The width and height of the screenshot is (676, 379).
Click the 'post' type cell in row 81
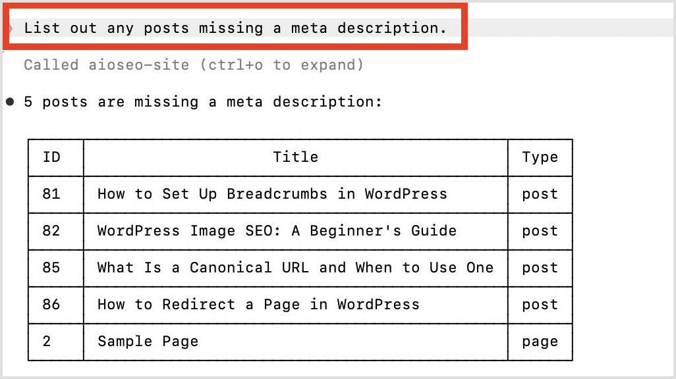click(540, 195)
